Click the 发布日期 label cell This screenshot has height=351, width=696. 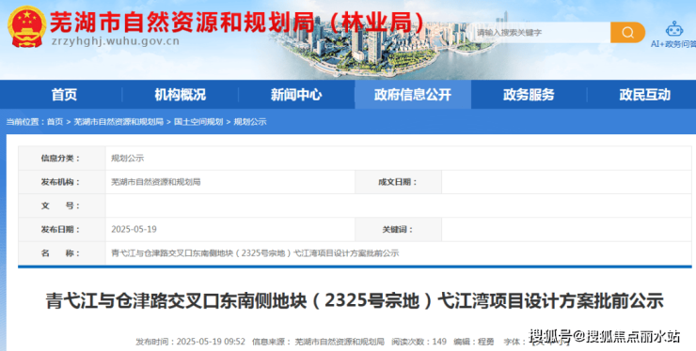click(62, 229)
